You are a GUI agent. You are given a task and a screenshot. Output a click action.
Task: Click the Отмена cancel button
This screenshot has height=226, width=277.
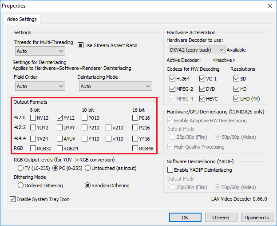[221, 218]
